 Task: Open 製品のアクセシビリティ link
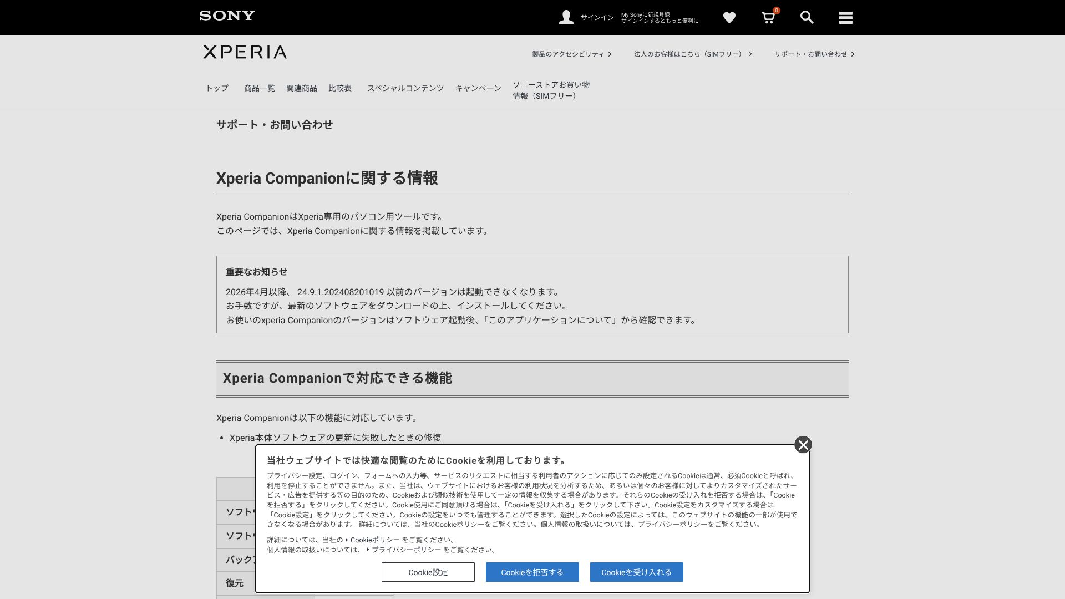click(x=571, y=54)
